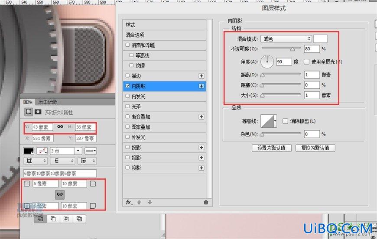Open the fx add-style menu icon
377x239 pixels.
tap(129, 202)
